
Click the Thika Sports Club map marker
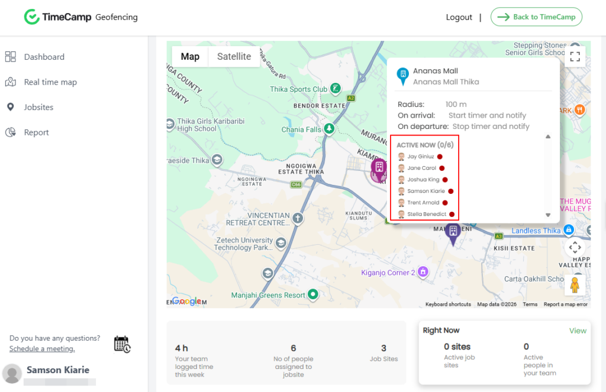tap(336, 89)
